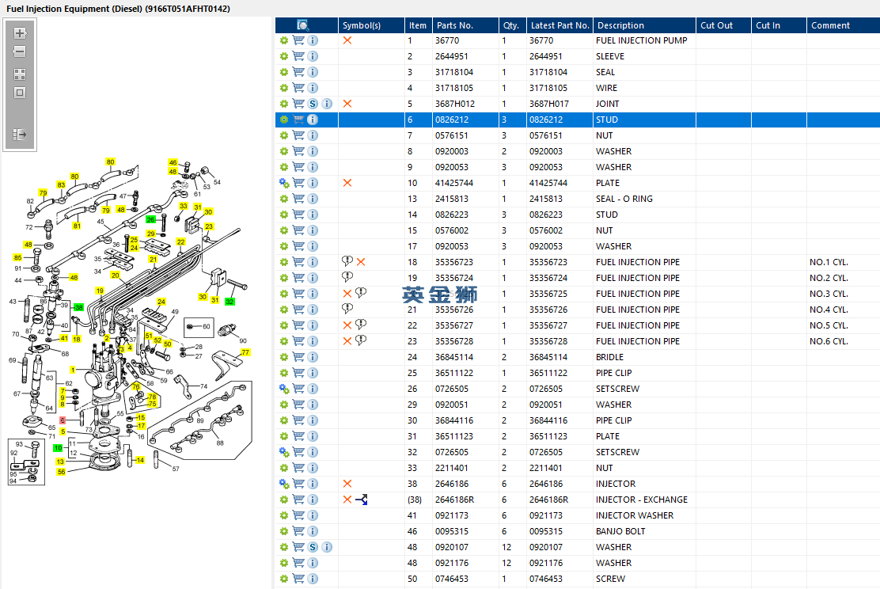Click the Cut In column header
This screenshot has width=880, height=589.
coord(779,25)
